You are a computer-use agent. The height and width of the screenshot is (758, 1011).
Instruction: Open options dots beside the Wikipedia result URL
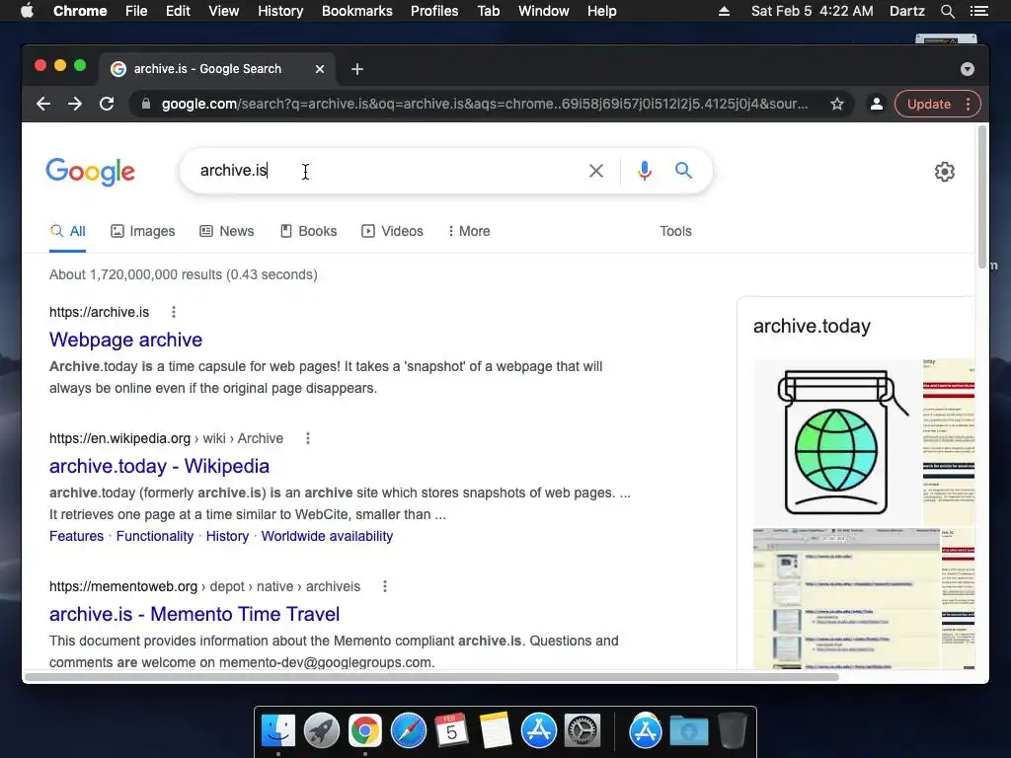308,438
